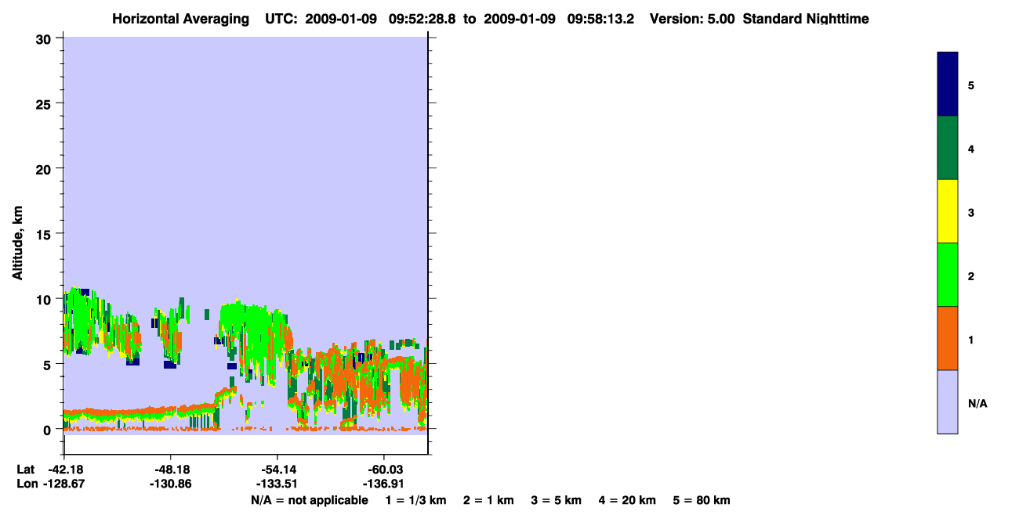Image resolution: width=1019 pixels, height=522 pixels.
Task: Click the bright green legend swatch labeled 2
Action: pyautogui.click(x=948, y=275)
